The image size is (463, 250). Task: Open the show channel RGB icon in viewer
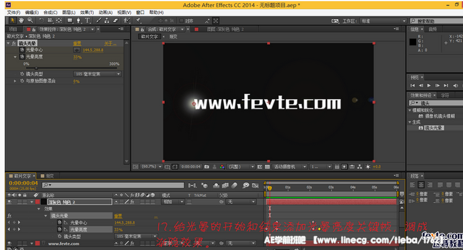222,167
